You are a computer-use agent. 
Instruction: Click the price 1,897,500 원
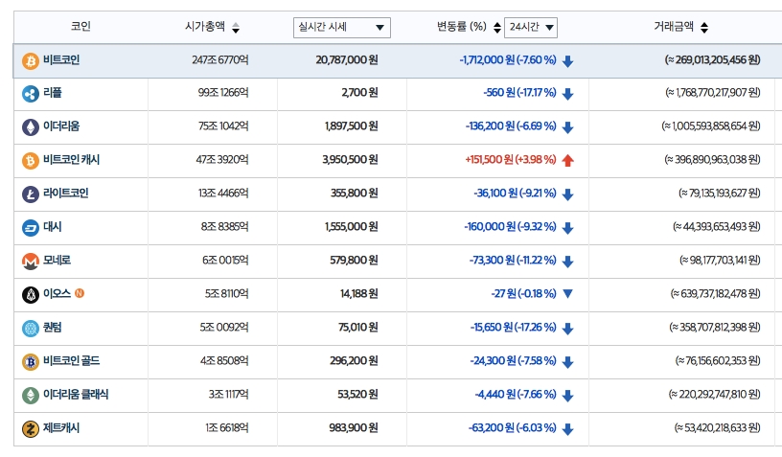351,126
